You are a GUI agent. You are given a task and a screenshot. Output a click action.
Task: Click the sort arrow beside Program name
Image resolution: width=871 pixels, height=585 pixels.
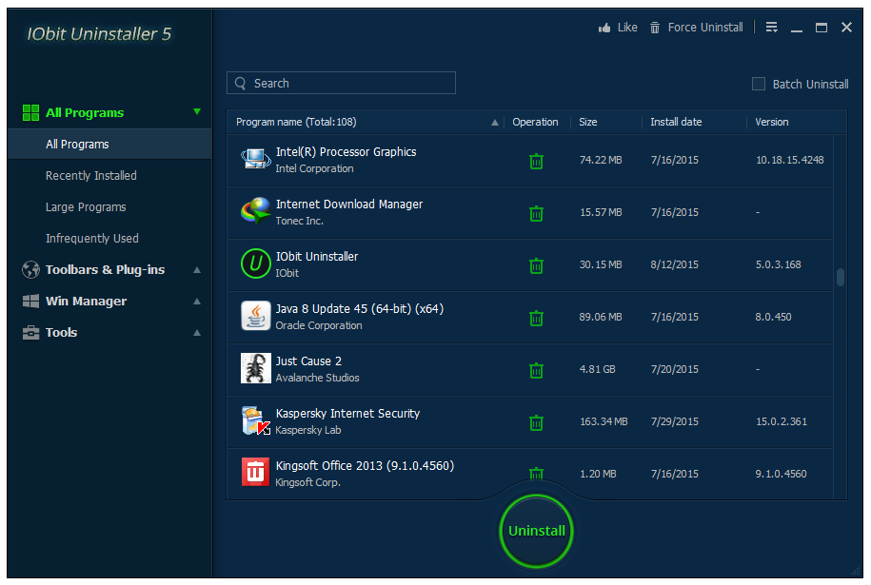494,123
